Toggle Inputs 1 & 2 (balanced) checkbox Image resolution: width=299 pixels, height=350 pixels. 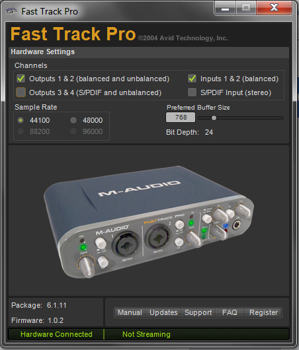(x=192, y=79)
